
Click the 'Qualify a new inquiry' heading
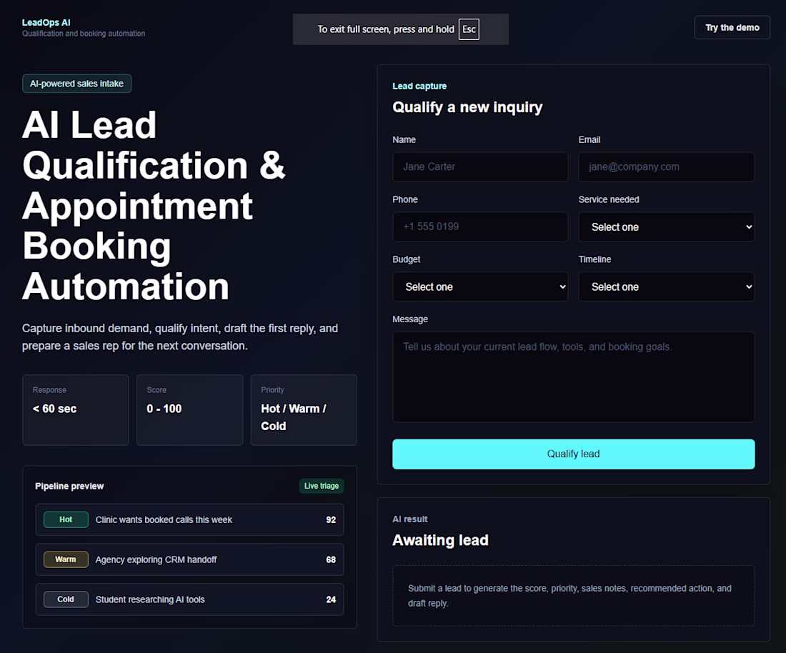coord(467,107)
